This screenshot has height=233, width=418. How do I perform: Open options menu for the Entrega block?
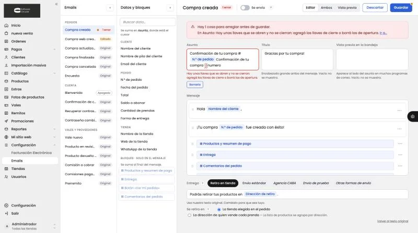click(x=400, y=155)
